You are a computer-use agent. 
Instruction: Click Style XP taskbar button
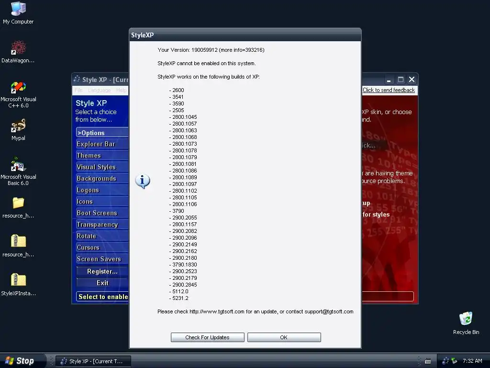click(x=93, y=361)
